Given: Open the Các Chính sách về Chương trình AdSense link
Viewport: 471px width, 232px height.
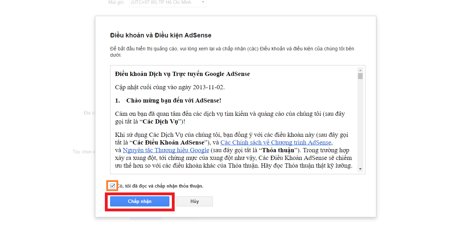Looking at the screenshot, I should 276,142.
